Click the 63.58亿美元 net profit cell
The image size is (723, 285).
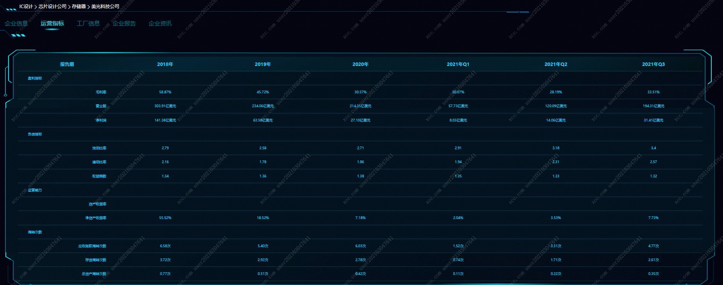click(263, 120)
